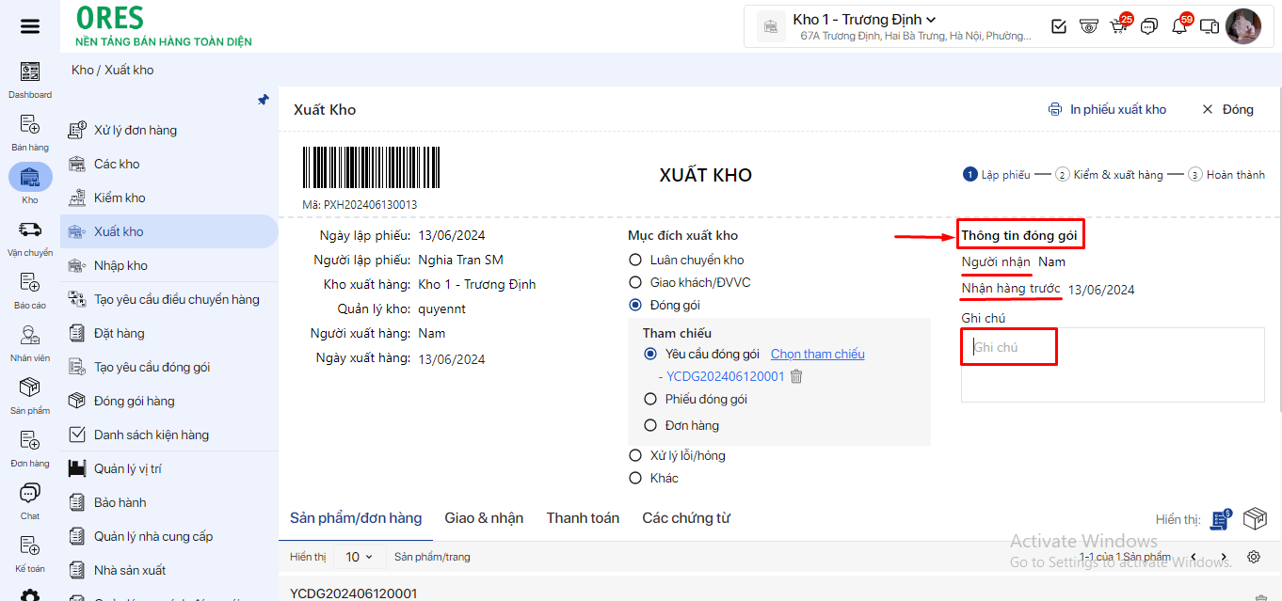
Task: Click the trash icon beside YCDG202406120001
Action: click(796, 376)
